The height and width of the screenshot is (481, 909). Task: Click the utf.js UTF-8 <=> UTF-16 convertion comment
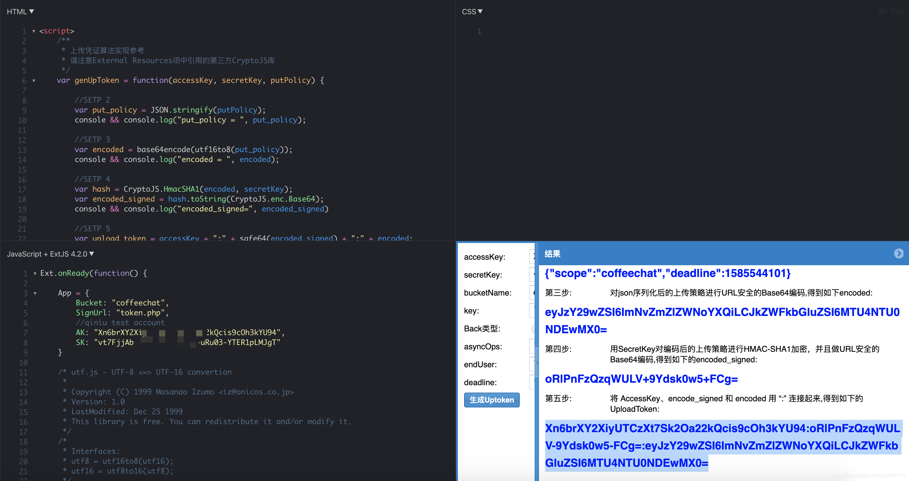coord(145,372)
